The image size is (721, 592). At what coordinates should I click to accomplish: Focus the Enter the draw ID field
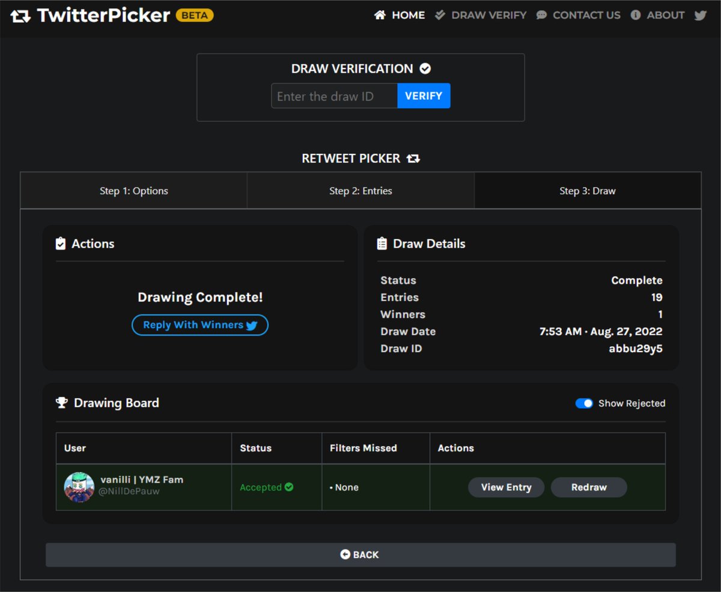click(335, 96)
